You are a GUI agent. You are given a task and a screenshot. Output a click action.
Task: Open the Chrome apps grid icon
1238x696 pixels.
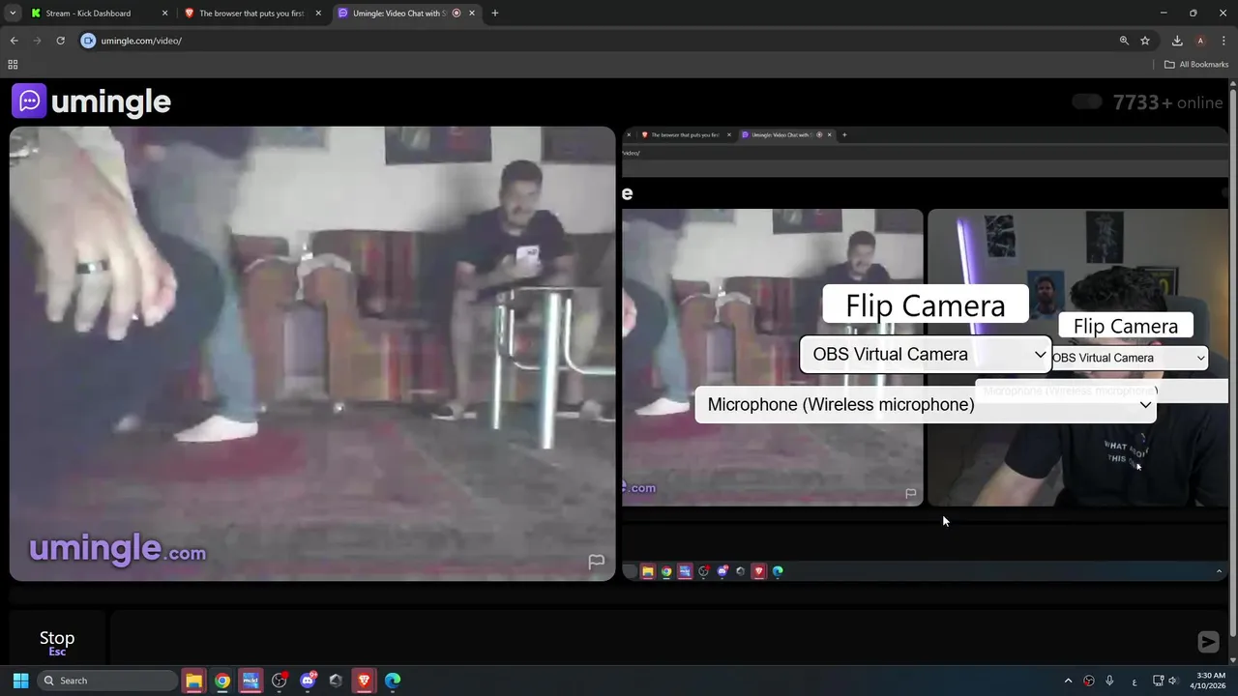pos(13,65)
